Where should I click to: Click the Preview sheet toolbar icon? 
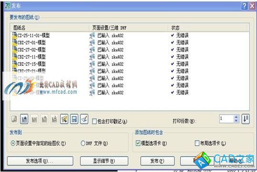(x=14, y=119)
